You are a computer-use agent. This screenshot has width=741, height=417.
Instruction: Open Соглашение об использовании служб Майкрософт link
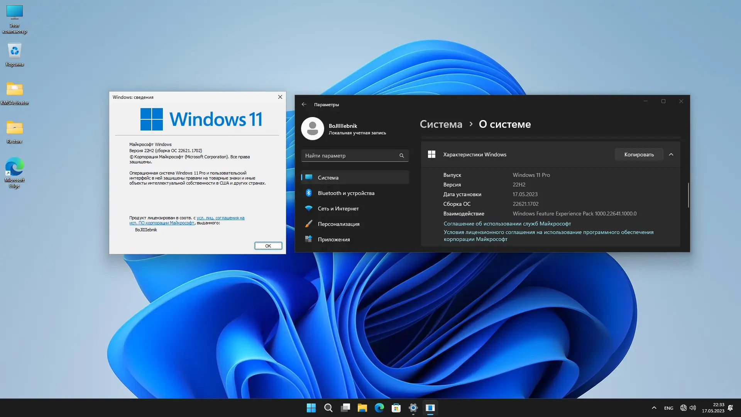click(x=507, y=224)
